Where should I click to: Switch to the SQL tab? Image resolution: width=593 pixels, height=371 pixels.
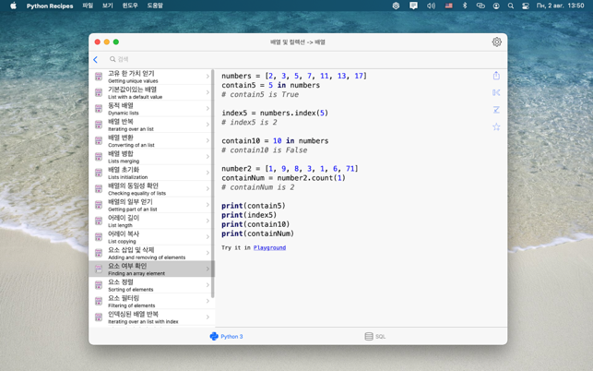[375, 336]
